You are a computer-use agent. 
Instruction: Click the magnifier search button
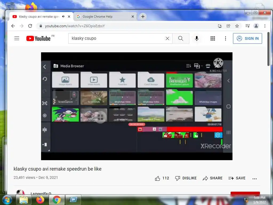pyautogui.click(x=181, y=38)
